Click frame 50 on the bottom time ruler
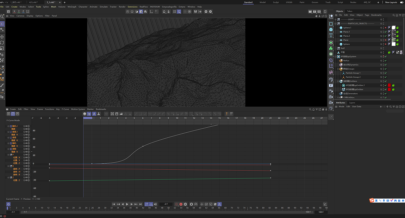 click(168, 208)
